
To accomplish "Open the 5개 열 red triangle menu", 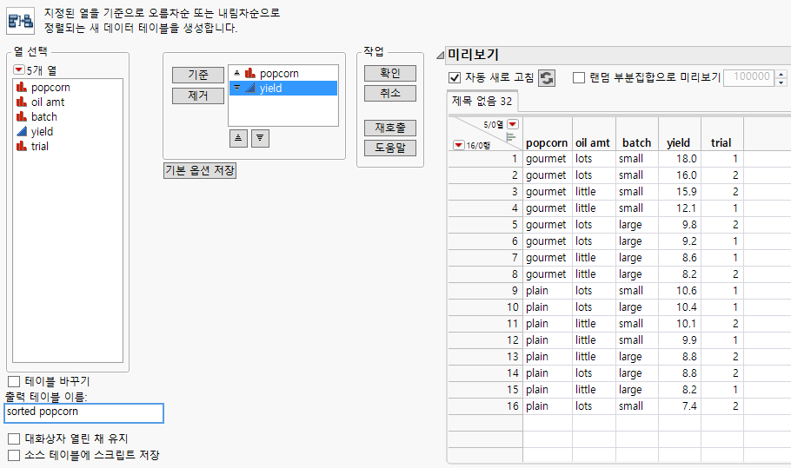I will coord(18,69).
